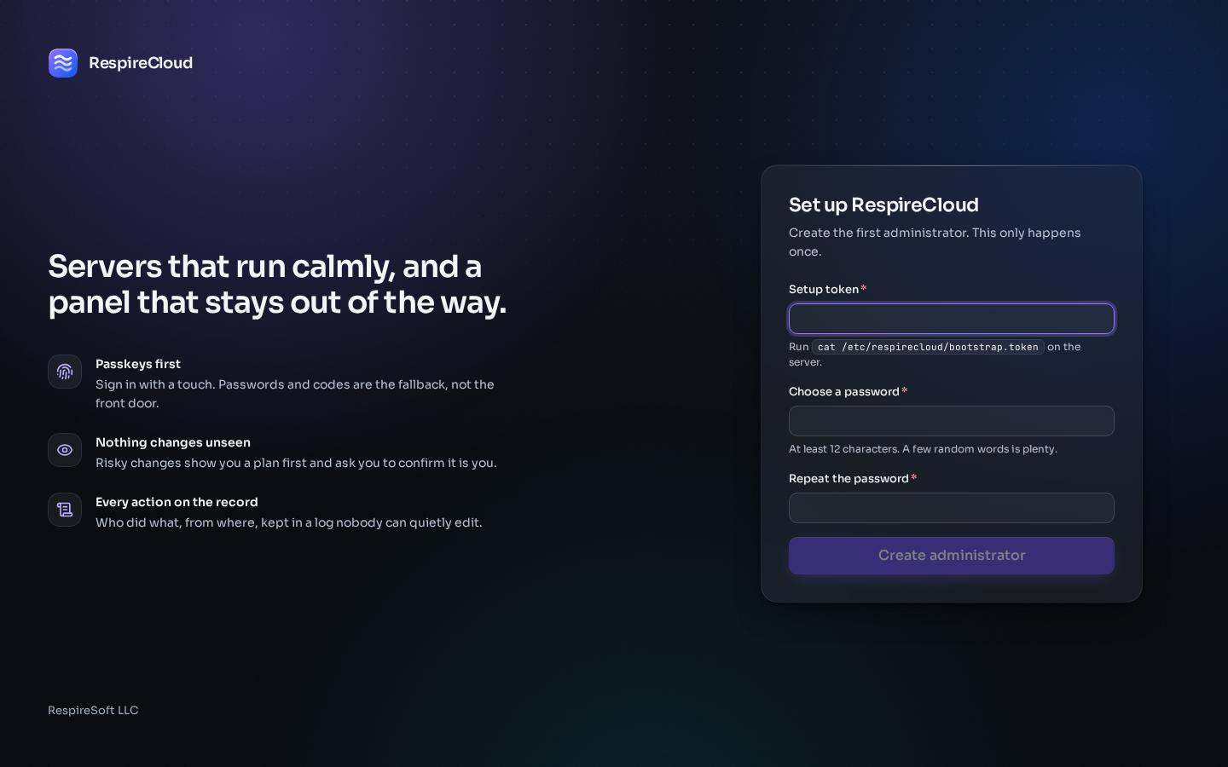Click the RespireSoft LLC footer text
The image size is (1228, 767).
pyautogui.click(x=93, y=710)
